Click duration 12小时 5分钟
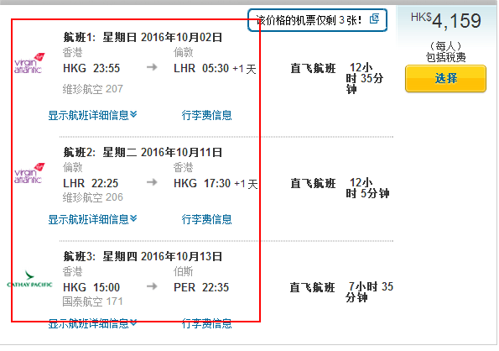 point(367,188)
